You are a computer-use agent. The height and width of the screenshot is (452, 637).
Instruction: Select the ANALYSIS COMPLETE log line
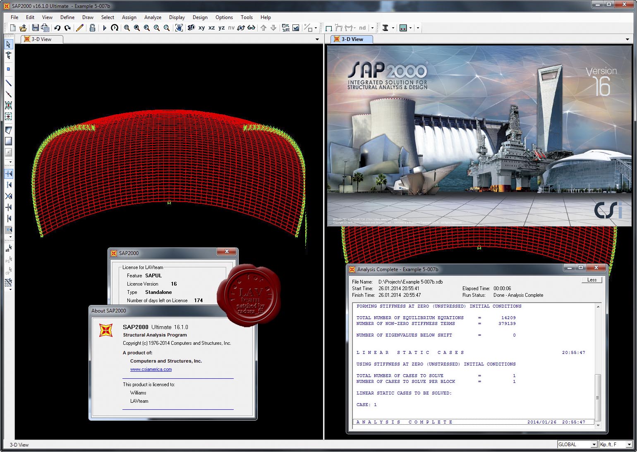tap(474, 422)
